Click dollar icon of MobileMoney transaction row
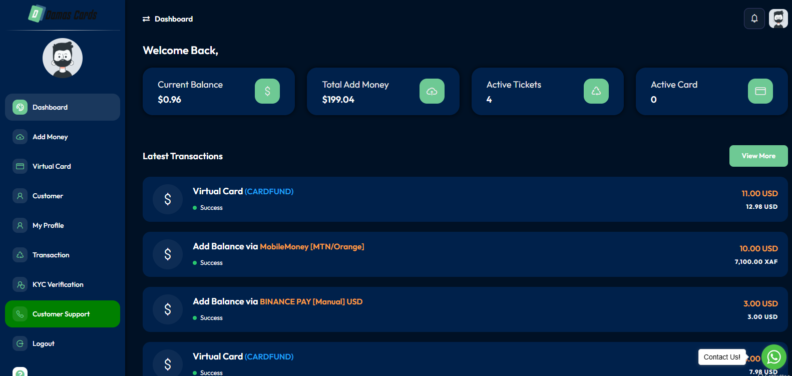Screen dimensions: 792x376 click(x=168, y=254)
